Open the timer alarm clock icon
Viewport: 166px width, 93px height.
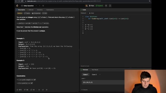pyautogui.click(x=106, y=6)
